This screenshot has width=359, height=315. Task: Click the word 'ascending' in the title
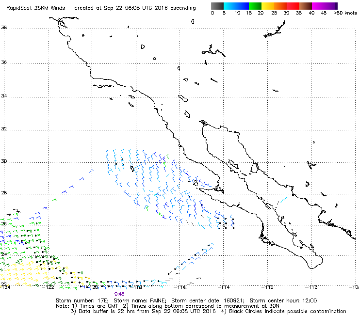[x=183, y=8]
